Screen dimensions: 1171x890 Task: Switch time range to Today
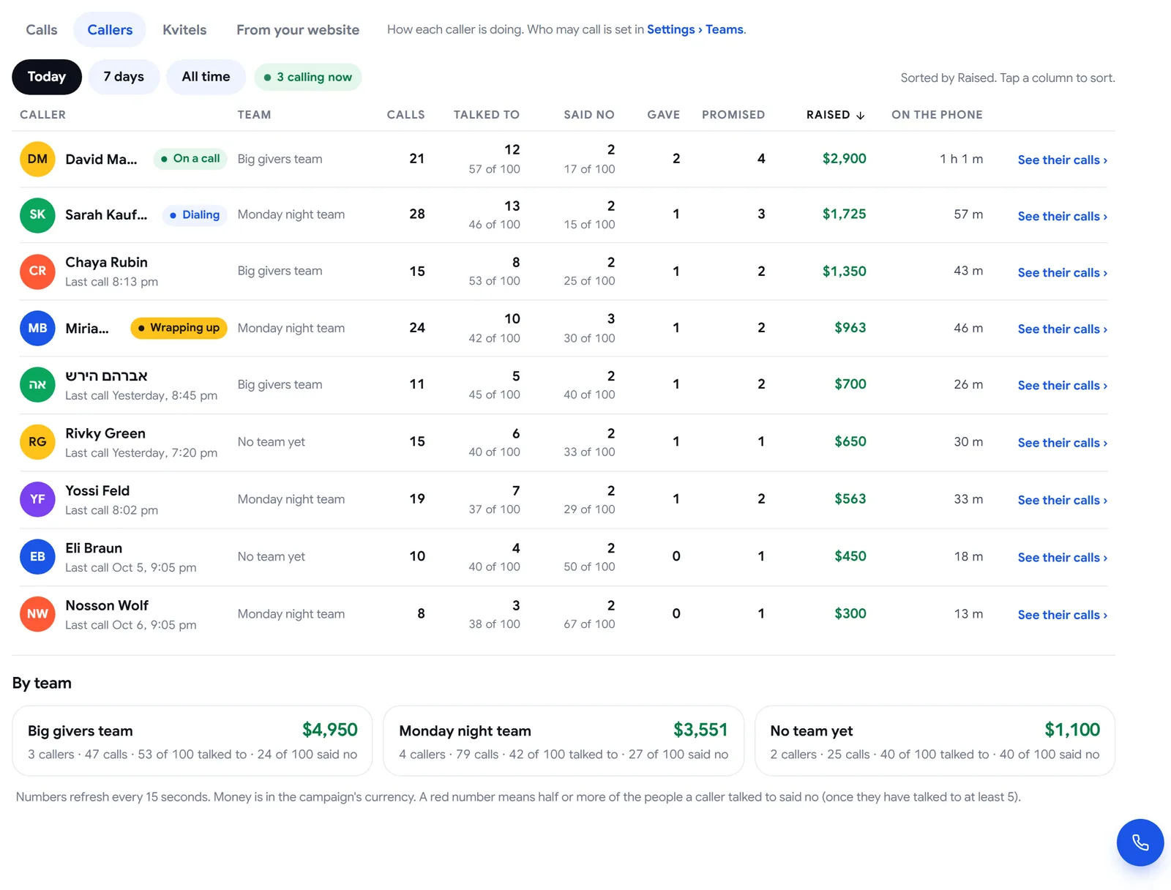click(x=47, y=77)
